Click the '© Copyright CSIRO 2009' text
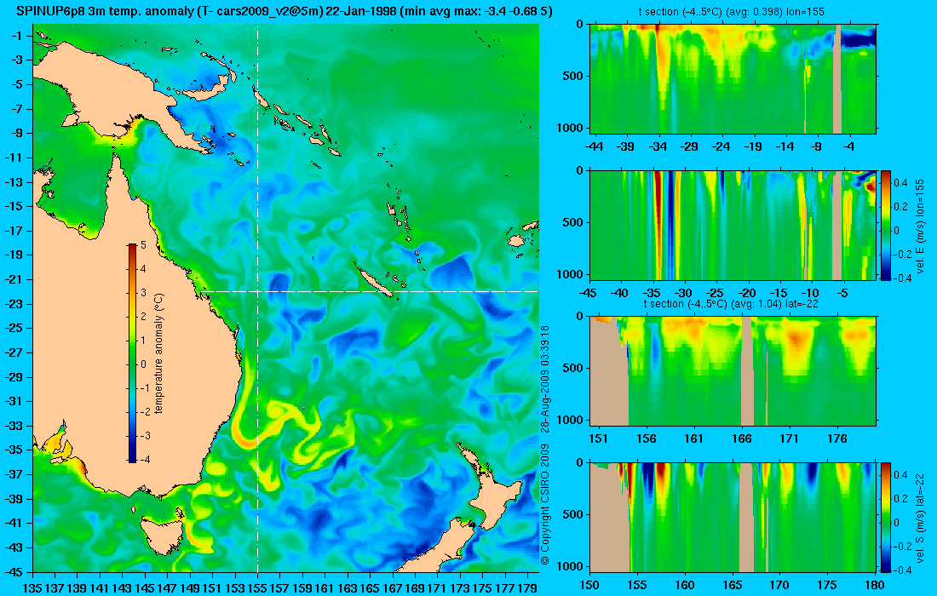Screen dimensions: 937x596 pyautogui.click(x=544, y=505)
